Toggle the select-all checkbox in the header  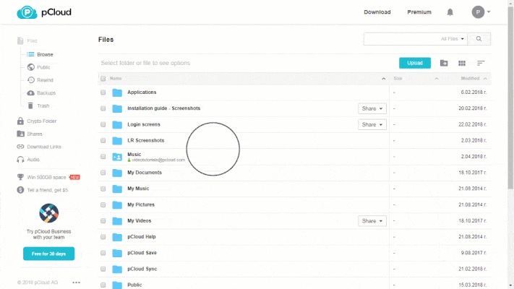[103, 79]
